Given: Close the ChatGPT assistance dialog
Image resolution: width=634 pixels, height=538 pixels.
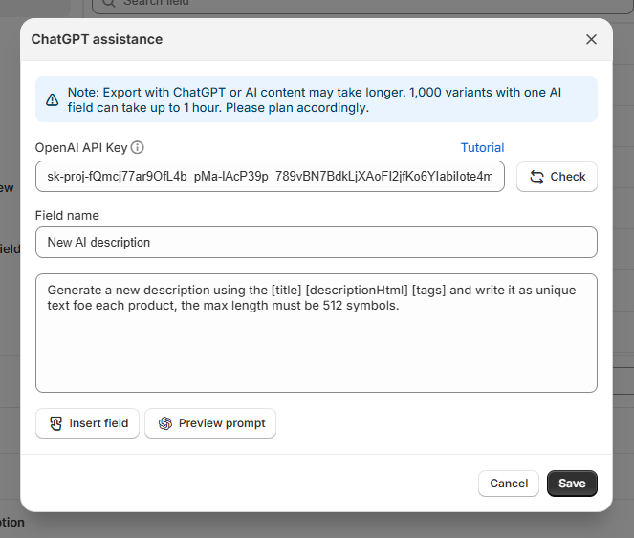Looking at the screenshot, I should (x=591, y=39).
